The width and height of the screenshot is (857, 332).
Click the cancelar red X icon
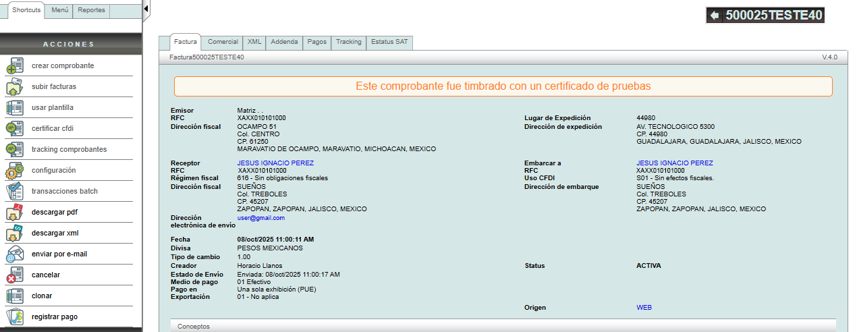(15, 275)
